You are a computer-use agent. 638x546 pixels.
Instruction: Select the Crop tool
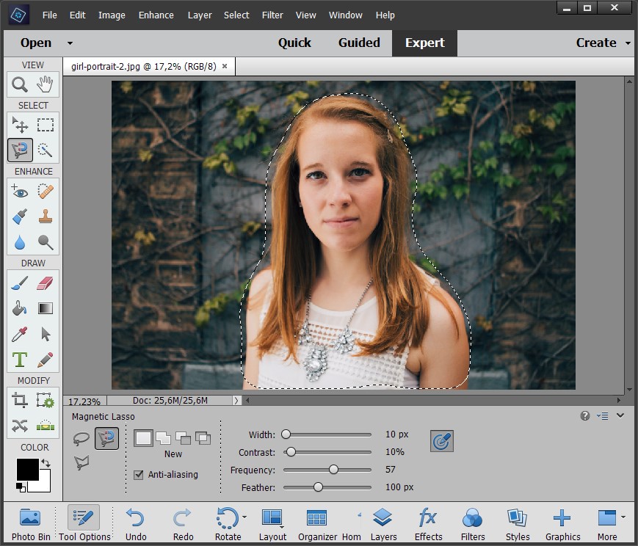pyautogui.click(x=20, y=400)
